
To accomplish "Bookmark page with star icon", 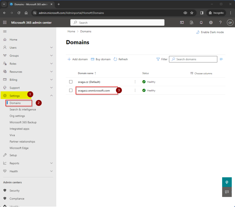I will pyautogui.click(x=192, y=13).
